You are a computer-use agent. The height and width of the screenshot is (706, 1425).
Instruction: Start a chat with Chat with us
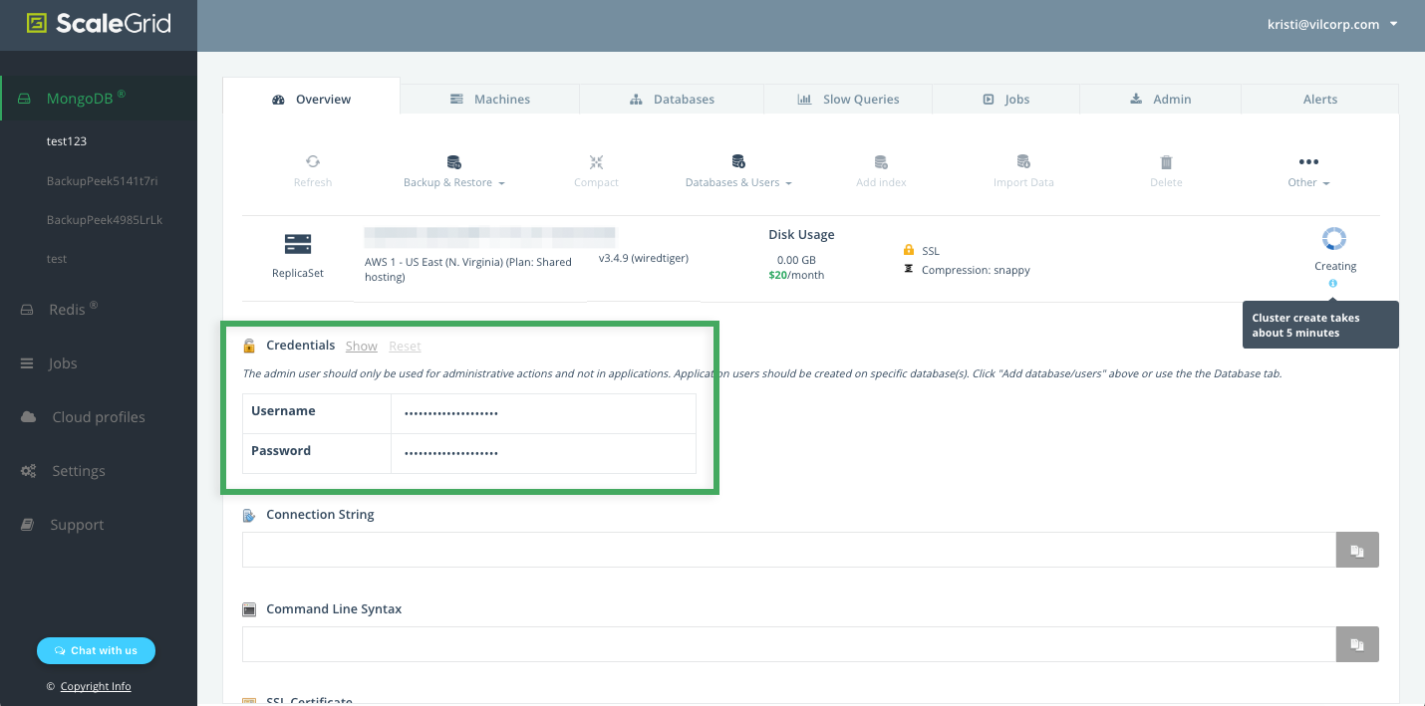[x=96, y=650]
